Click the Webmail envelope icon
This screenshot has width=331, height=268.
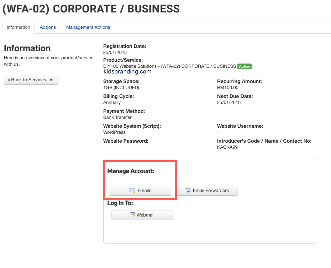pyautogui.click(x=132, y=215)
